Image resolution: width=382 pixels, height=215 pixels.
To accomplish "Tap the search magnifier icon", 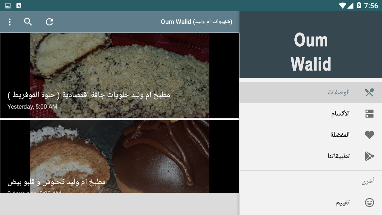I will [x=28, y=22].
